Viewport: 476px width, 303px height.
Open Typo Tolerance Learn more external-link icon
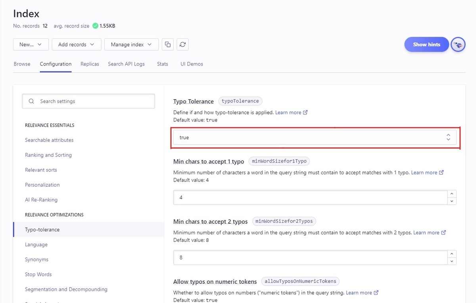click(305, 112)
